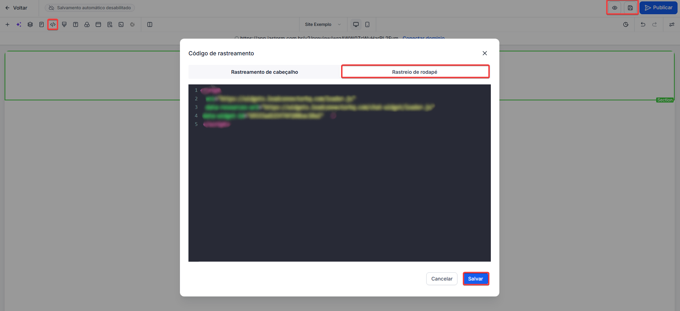Switch to desktop view mode
This screenshot has width=680, height=311.
tap(356, 24)
